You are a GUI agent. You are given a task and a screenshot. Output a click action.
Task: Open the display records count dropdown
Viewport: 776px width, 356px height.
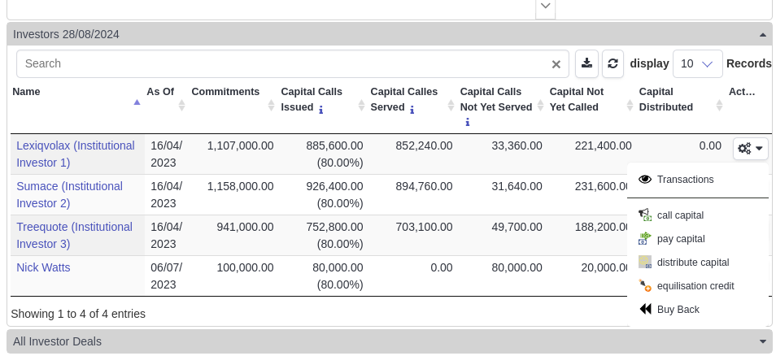point(697,63)
